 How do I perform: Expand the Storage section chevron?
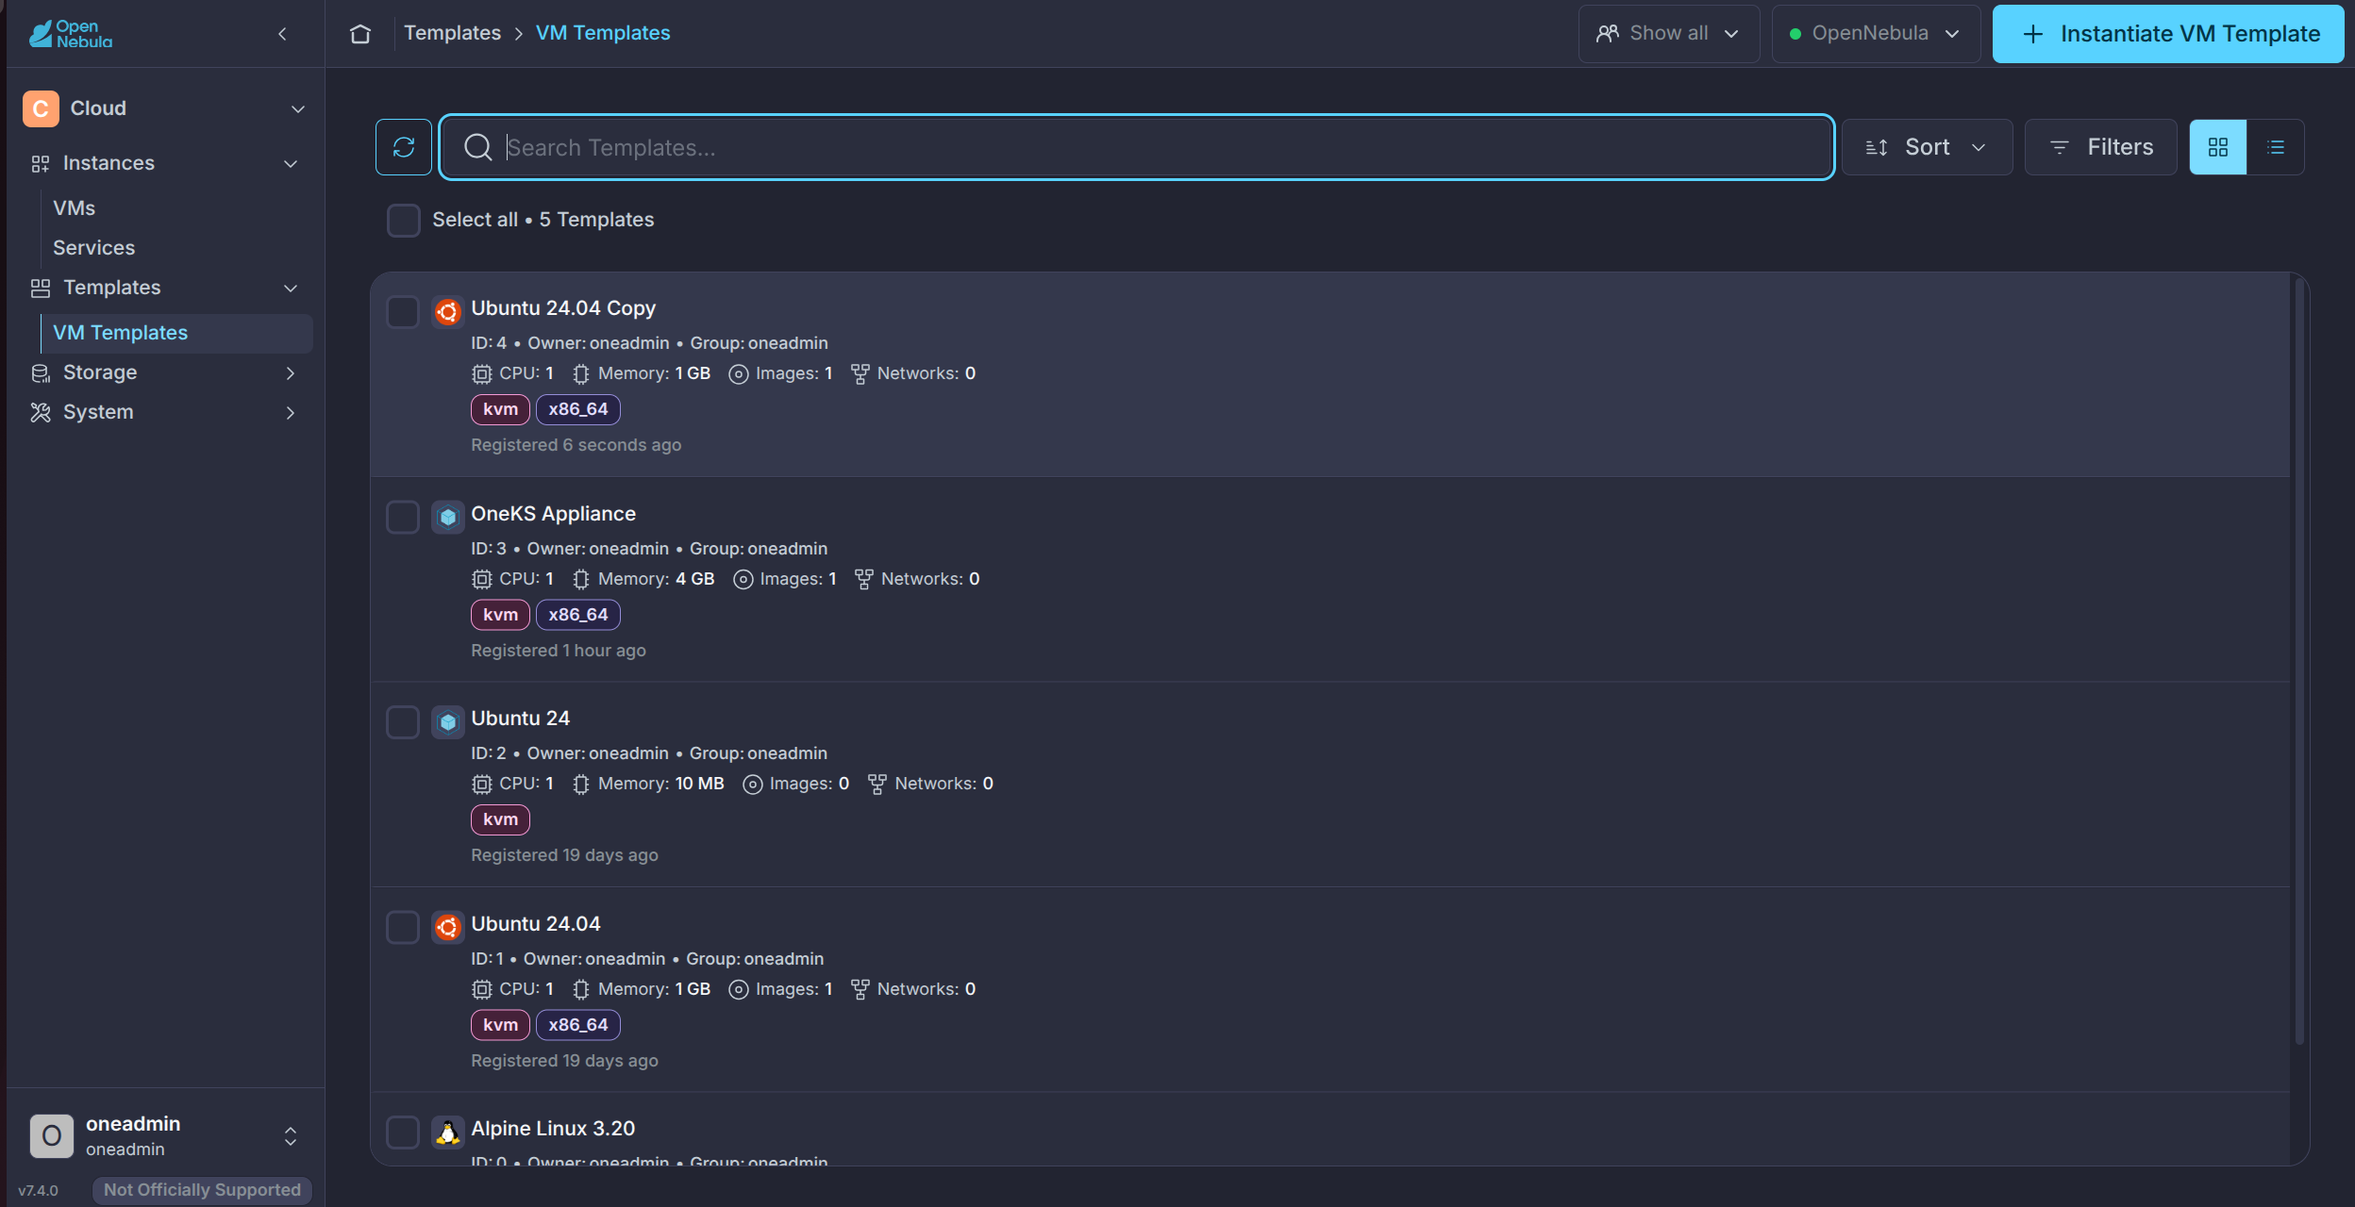291,373
